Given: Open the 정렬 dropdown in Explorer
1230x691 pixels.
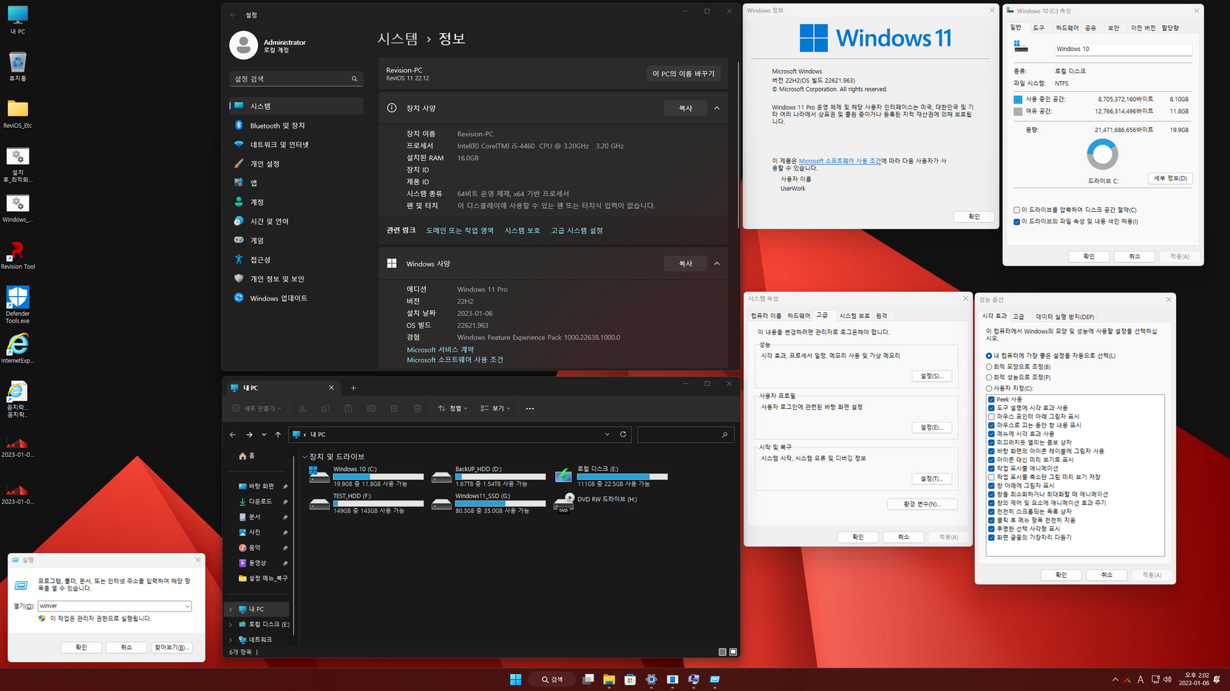Looking at the screenshot, I should [452, 408].
